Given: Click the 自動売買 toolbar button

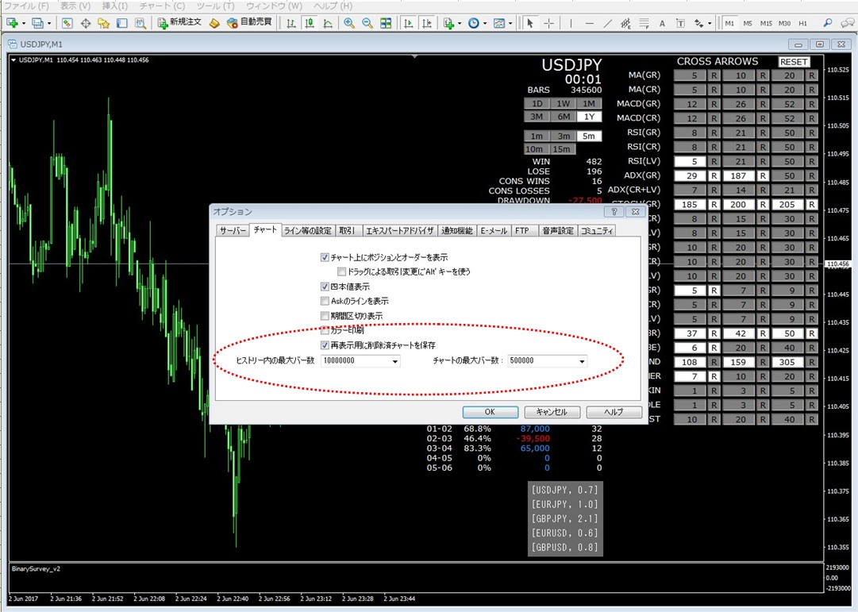Looking at the screenshot, I should [249, 22].
